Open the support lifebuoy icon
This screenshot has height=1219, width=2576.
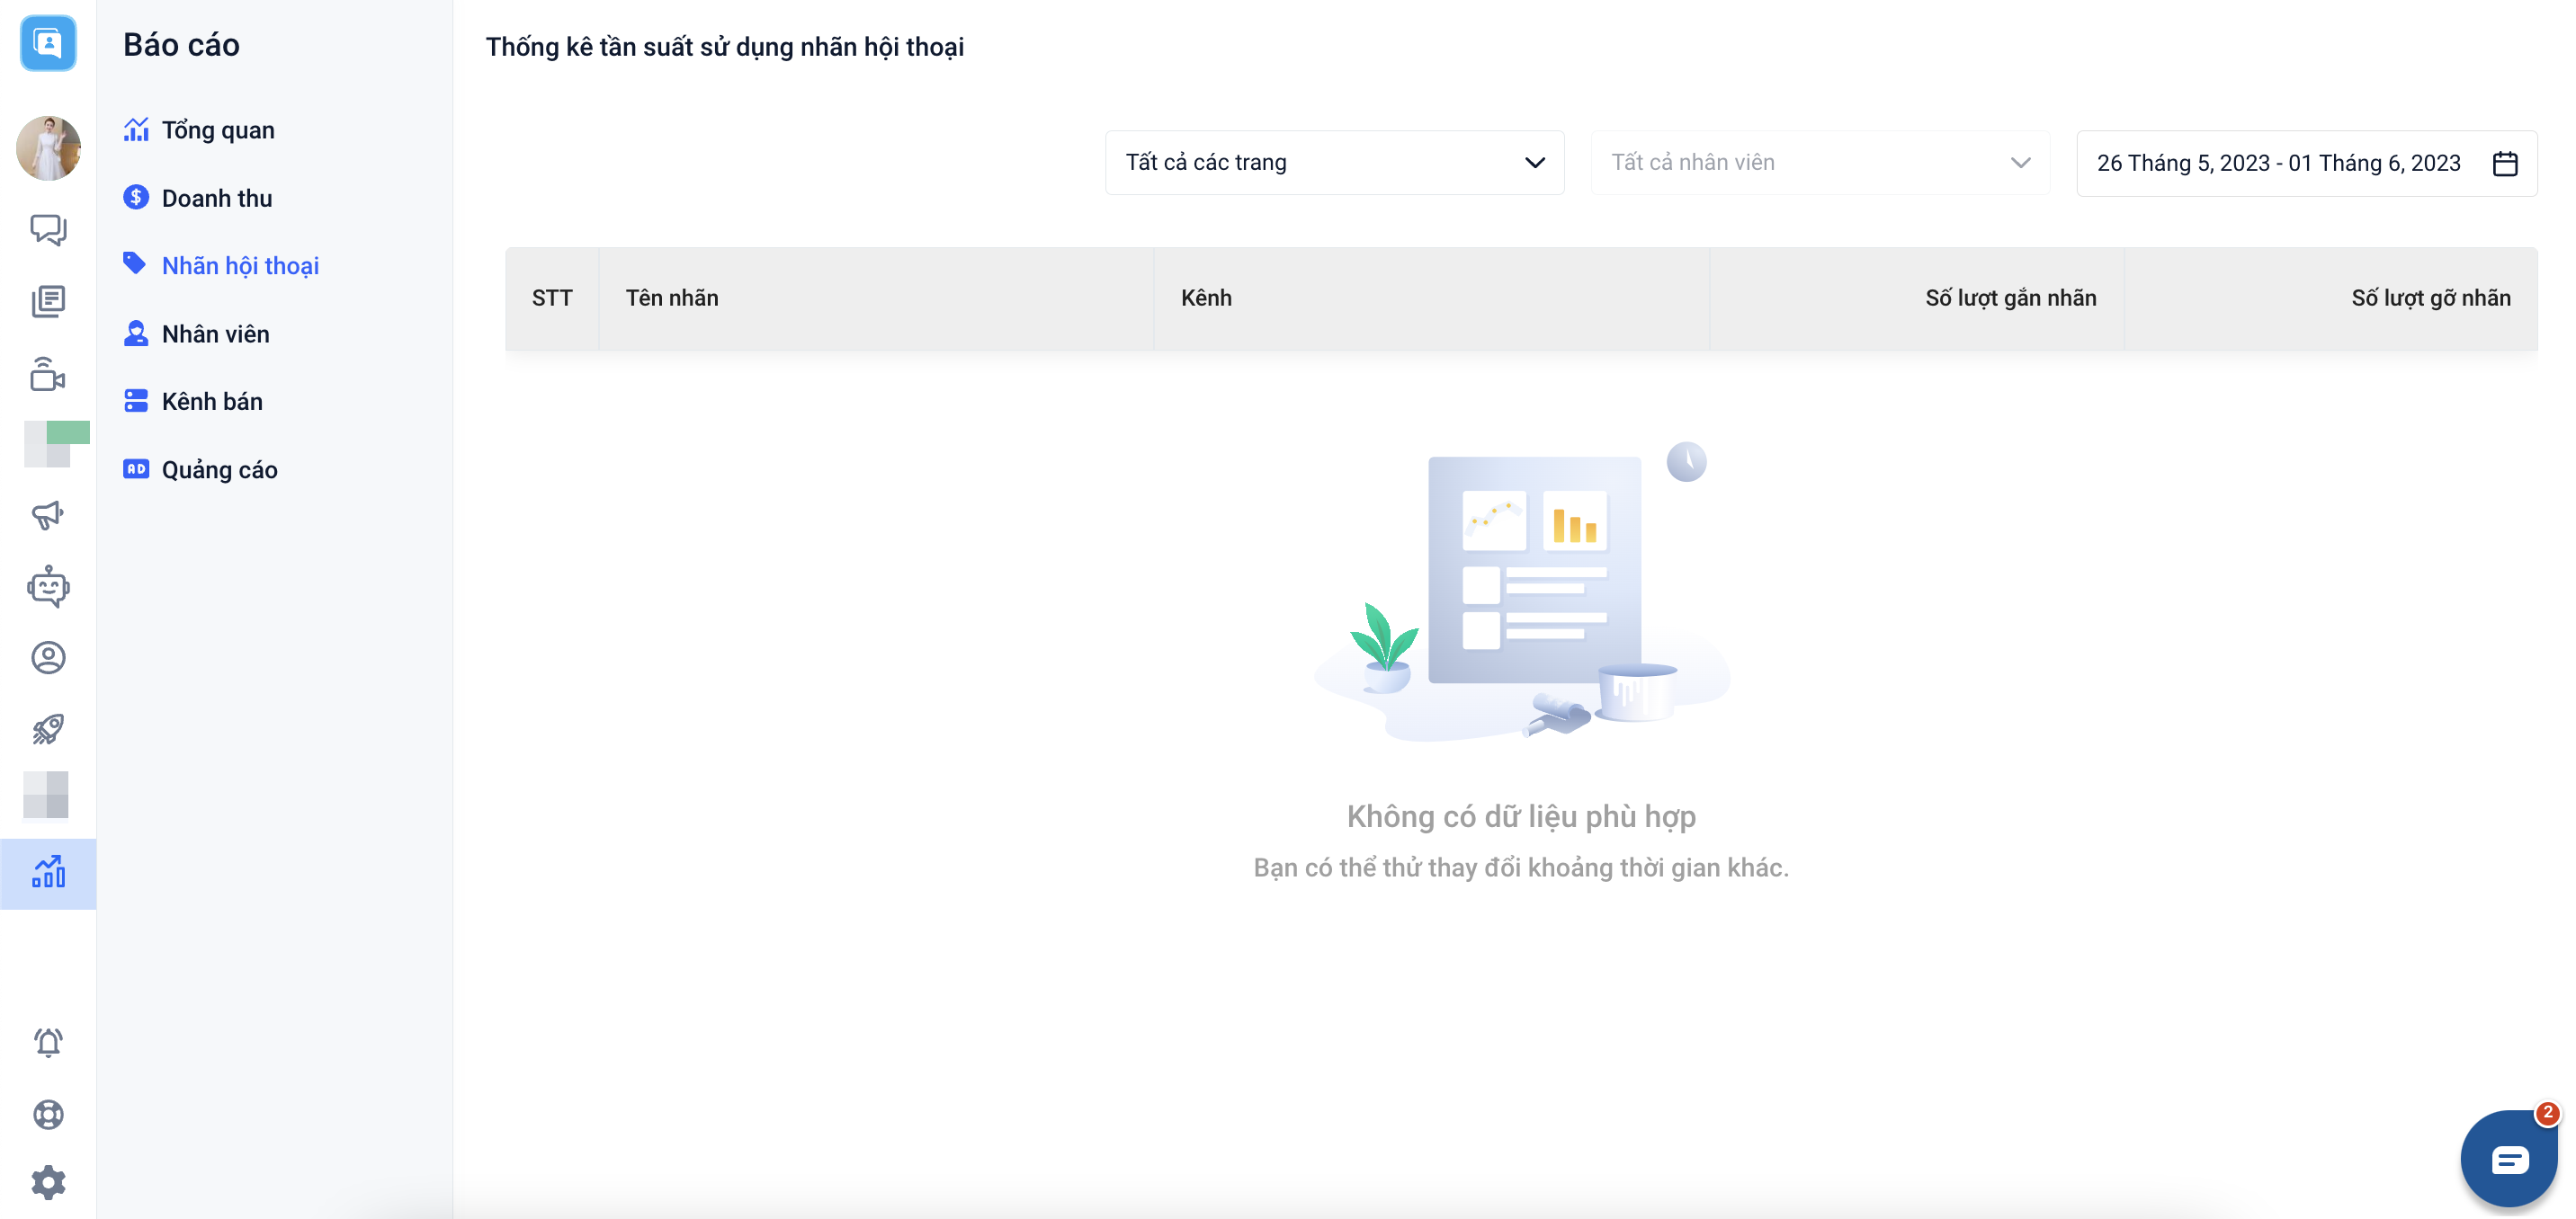coord(48,1114)
